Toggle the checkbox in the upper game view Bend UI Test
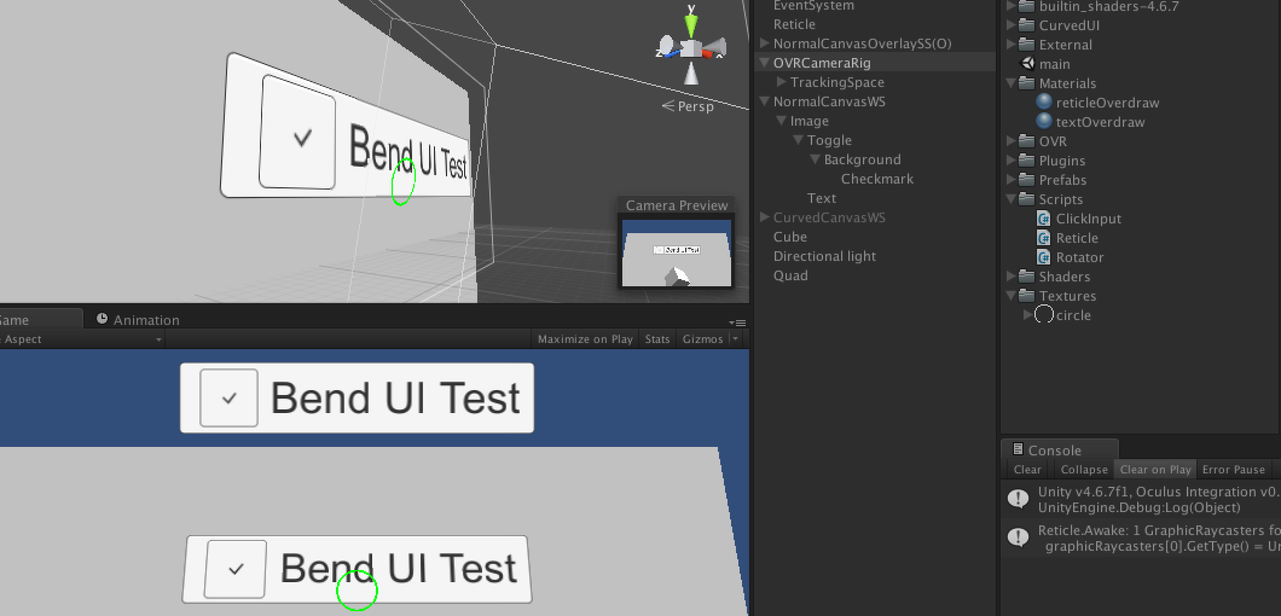Screen dimensions: 1281x616 tap(229, 398)
